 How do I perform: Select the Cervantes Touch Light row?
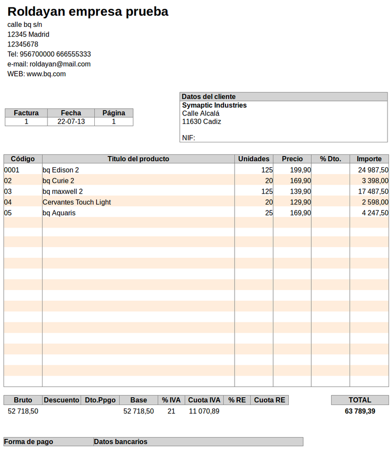click(196, 203)
